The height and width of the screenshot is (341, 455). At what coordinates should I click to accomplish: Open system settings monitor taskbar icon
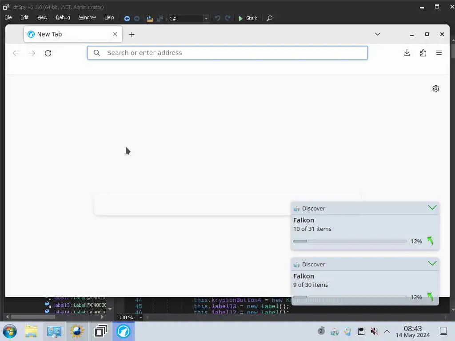click(x=54, y=331)
